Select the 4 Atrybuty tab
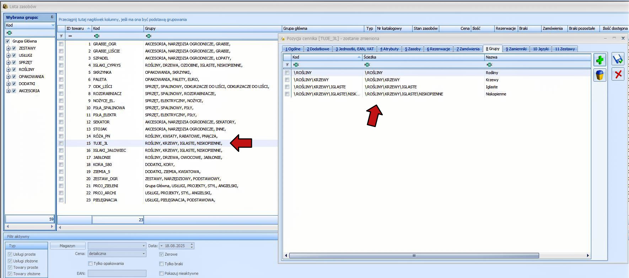Screen dimensions: 629x278 pyautogui.click(x=389, y=49)
